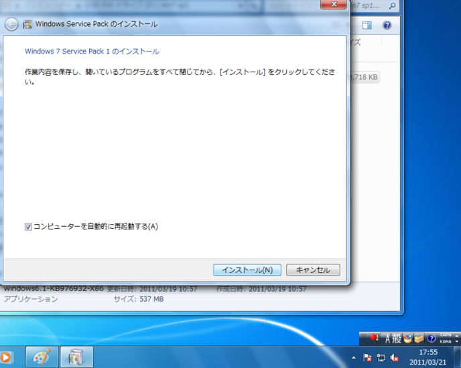Select the 'Windows 7 Service Pack 1 のインストール' heading

92,52
